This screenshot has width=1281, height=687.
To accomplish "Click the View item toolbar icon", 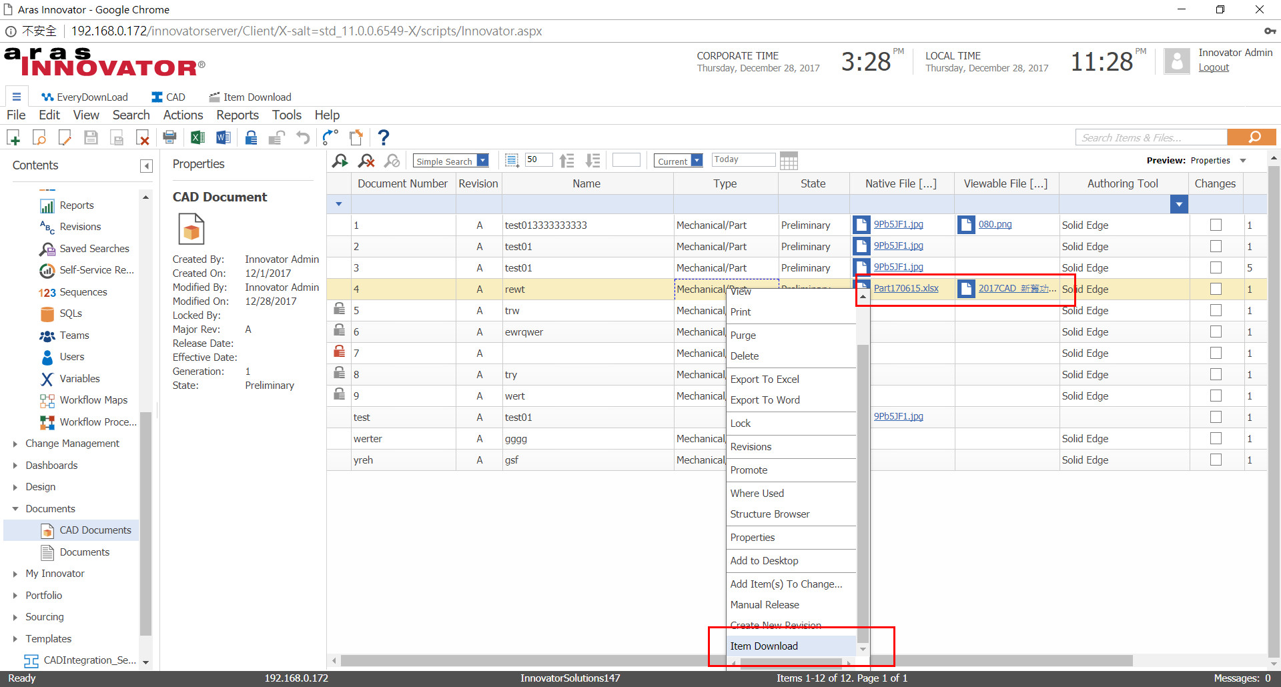I will tap(39, 137).
